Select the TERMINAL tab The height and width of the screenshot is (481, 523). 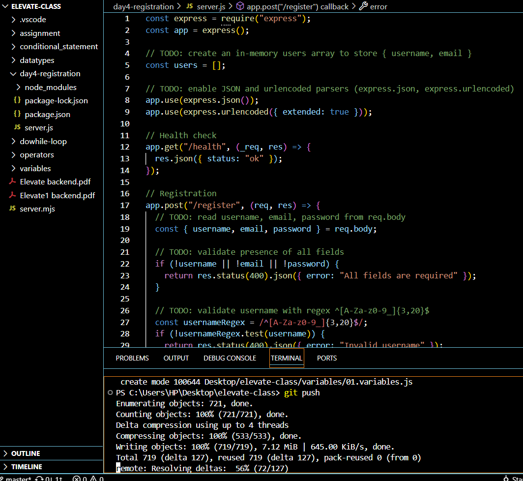coord(287,358)
